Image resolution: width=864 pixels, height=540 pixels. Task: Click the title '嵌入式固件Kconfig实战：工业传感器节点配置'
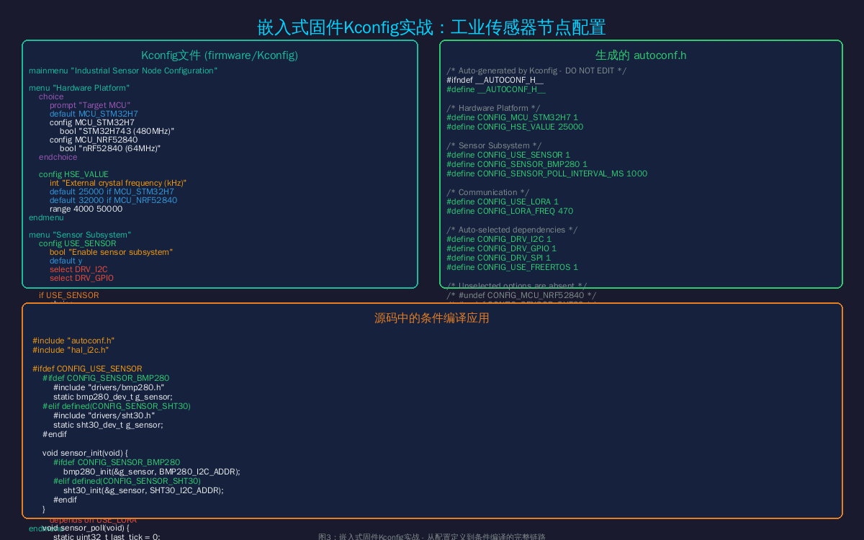pyautogui.click(x=431, y=27)
